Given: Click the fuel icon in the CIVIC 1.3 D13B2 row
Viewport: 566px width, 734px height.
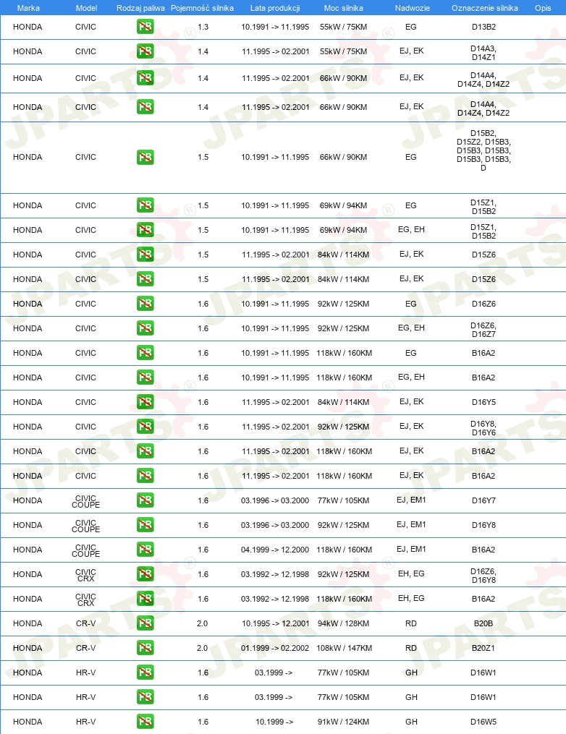Looking at the screenshot, I should (145, 27).
